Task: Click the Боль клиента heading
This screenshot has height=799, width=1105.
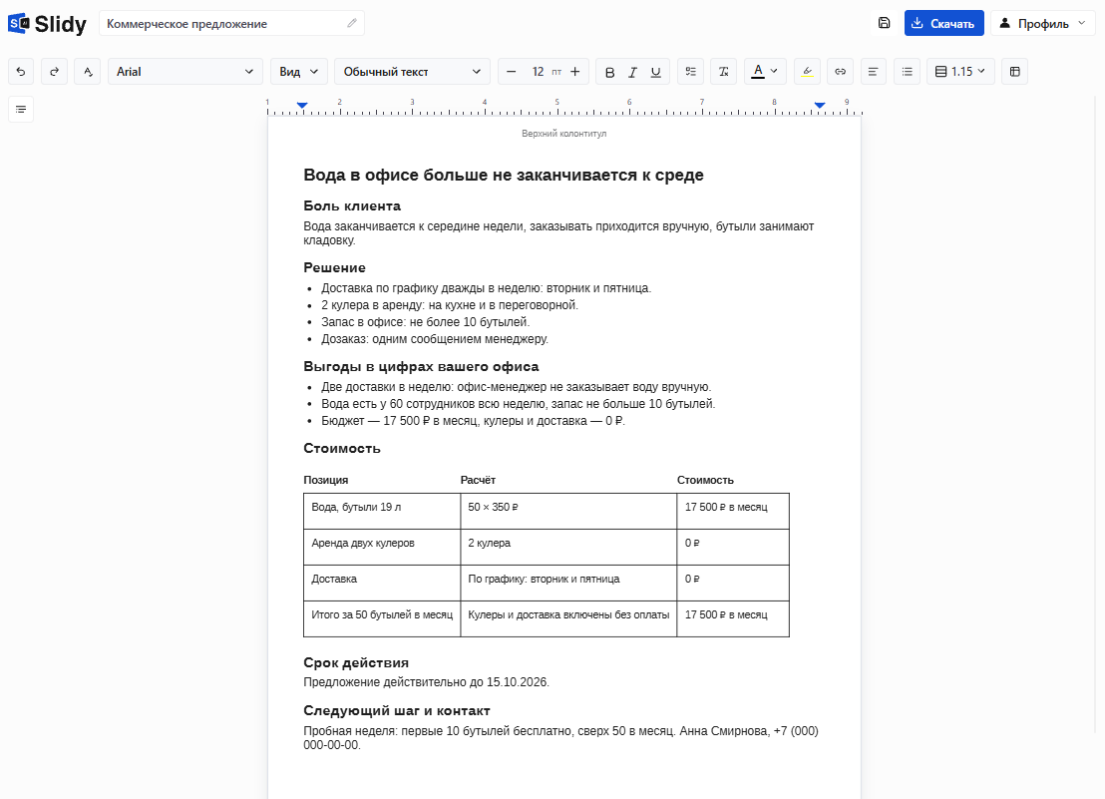Action: [x=352, y=205]
